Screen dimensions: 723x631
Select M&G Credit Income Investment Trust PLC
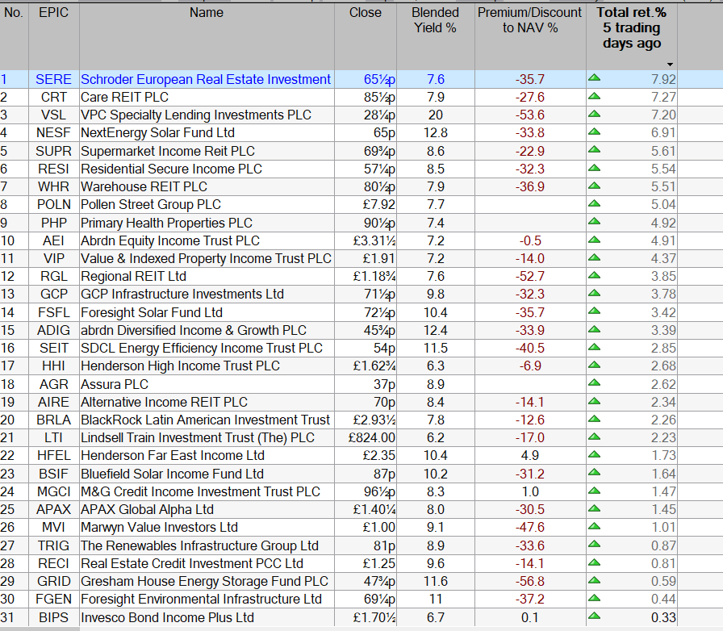pyautogui.click(x=200, y=491)
